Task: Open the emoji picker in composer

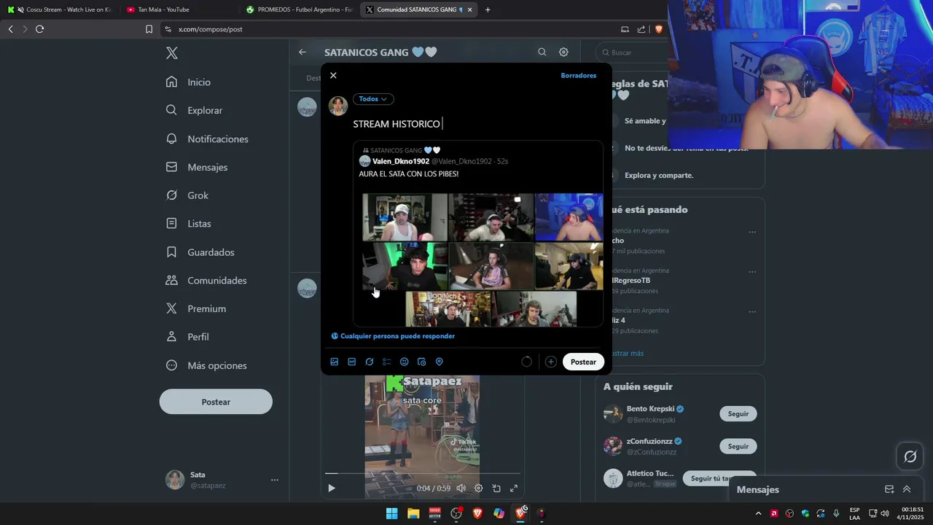Action: 405,362
